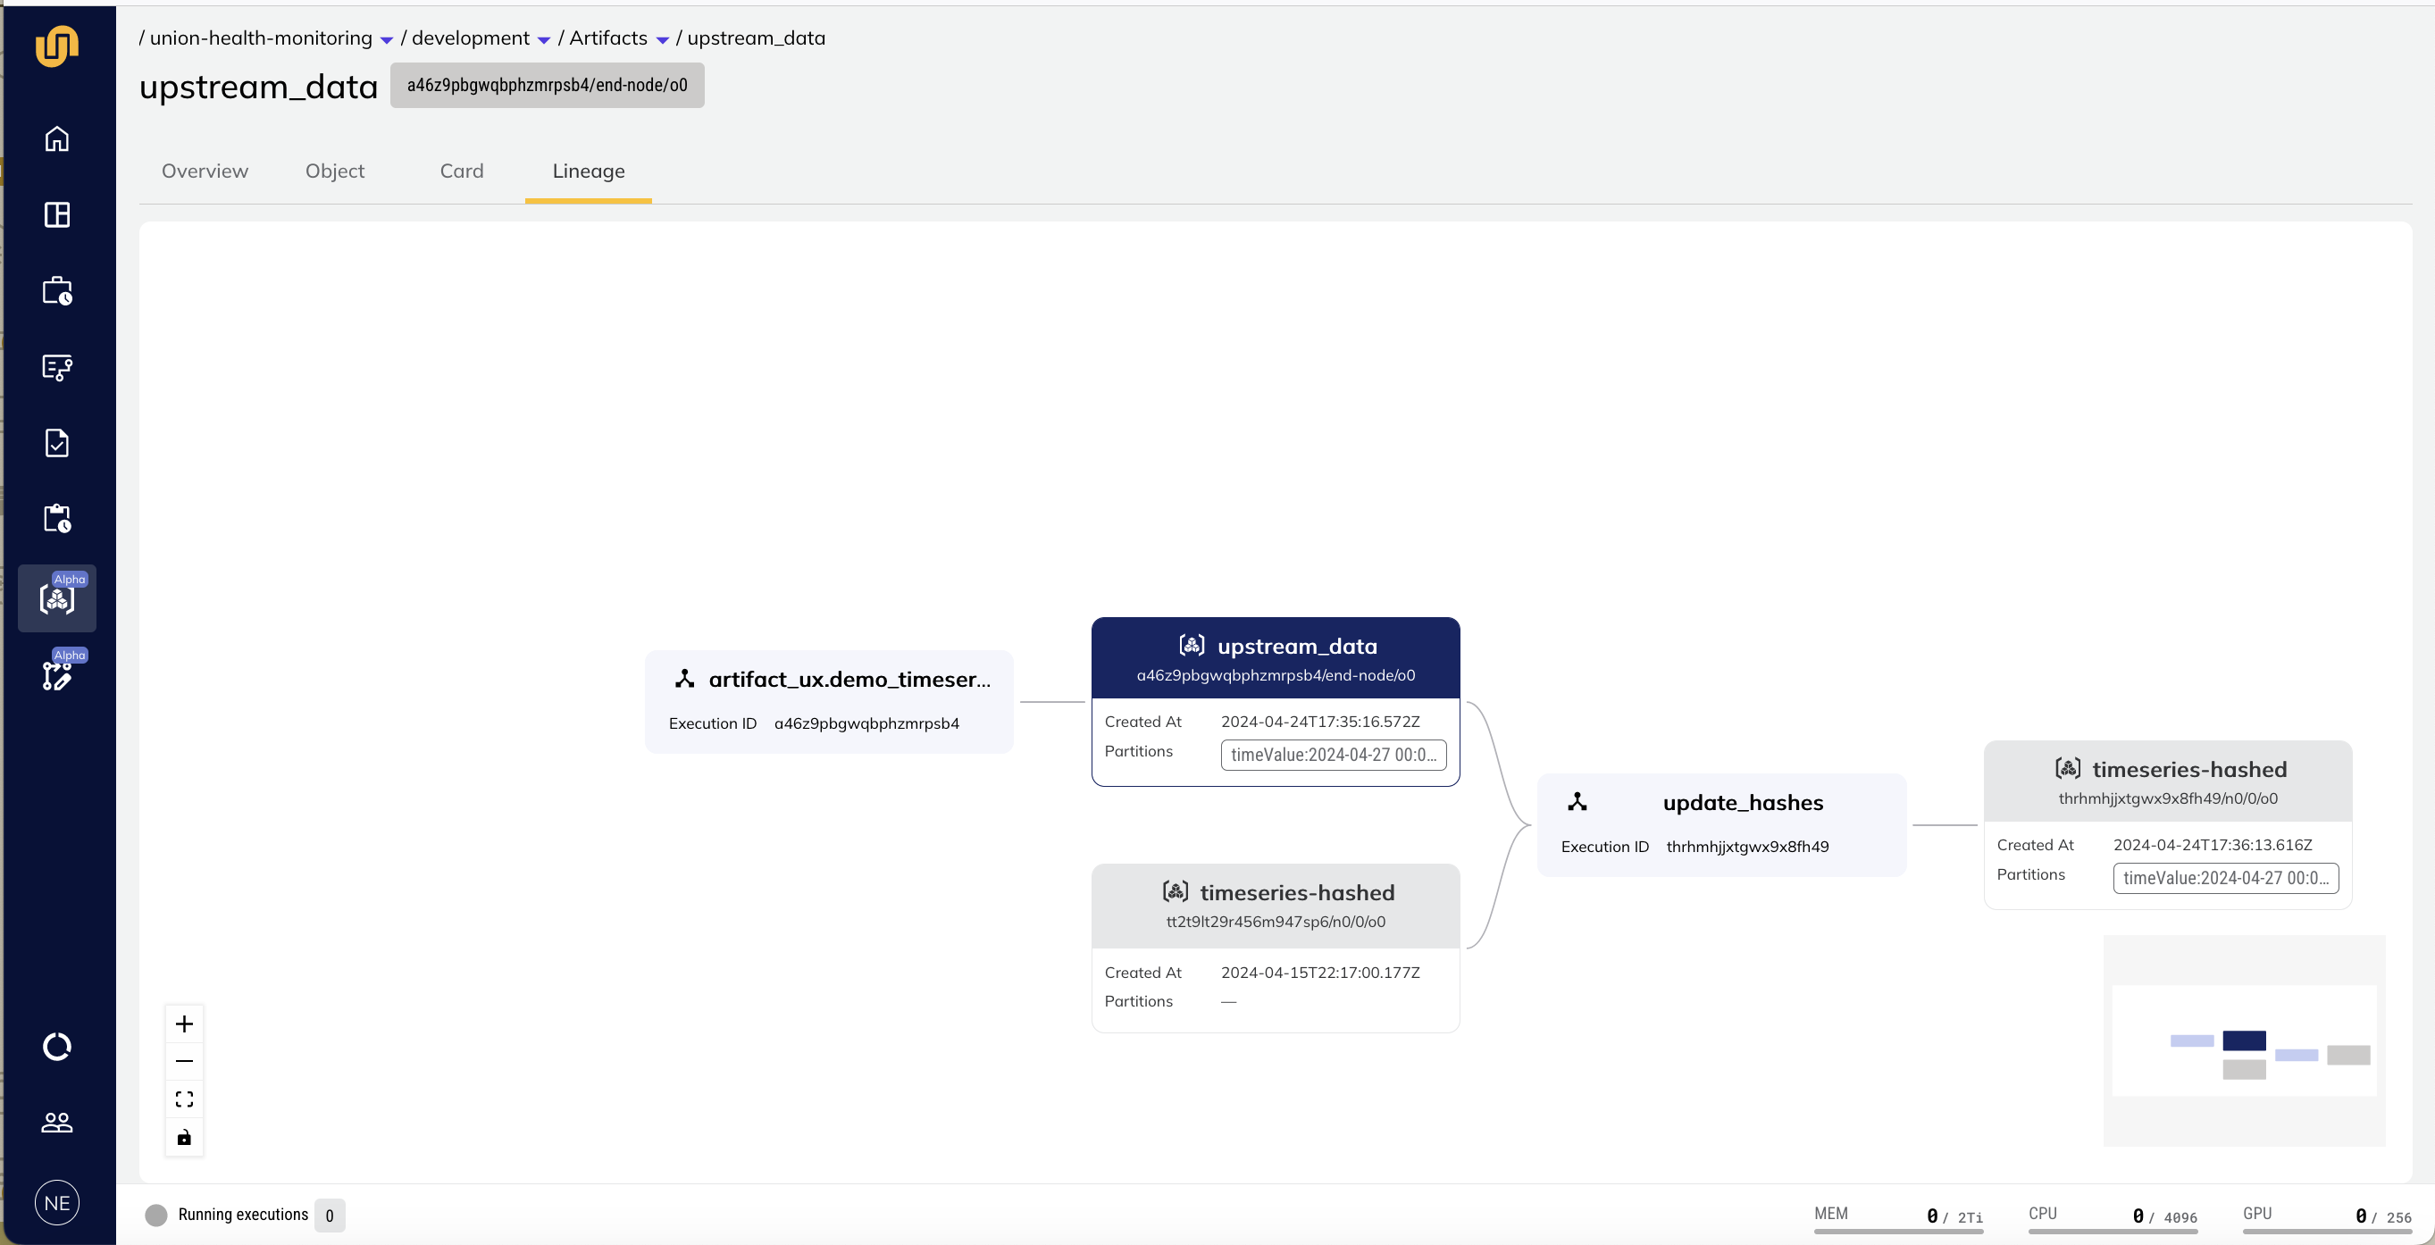Click the artifact icon on lower timeseries-hashed node

1175,891
